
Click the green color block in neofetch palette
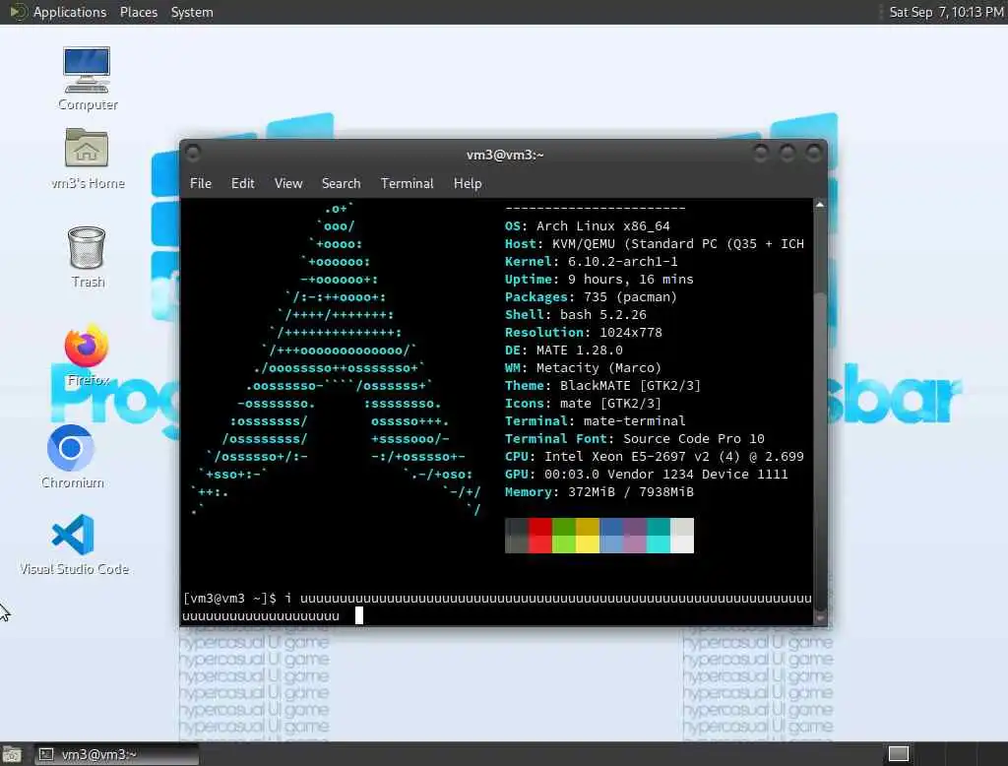pos(564,535)
